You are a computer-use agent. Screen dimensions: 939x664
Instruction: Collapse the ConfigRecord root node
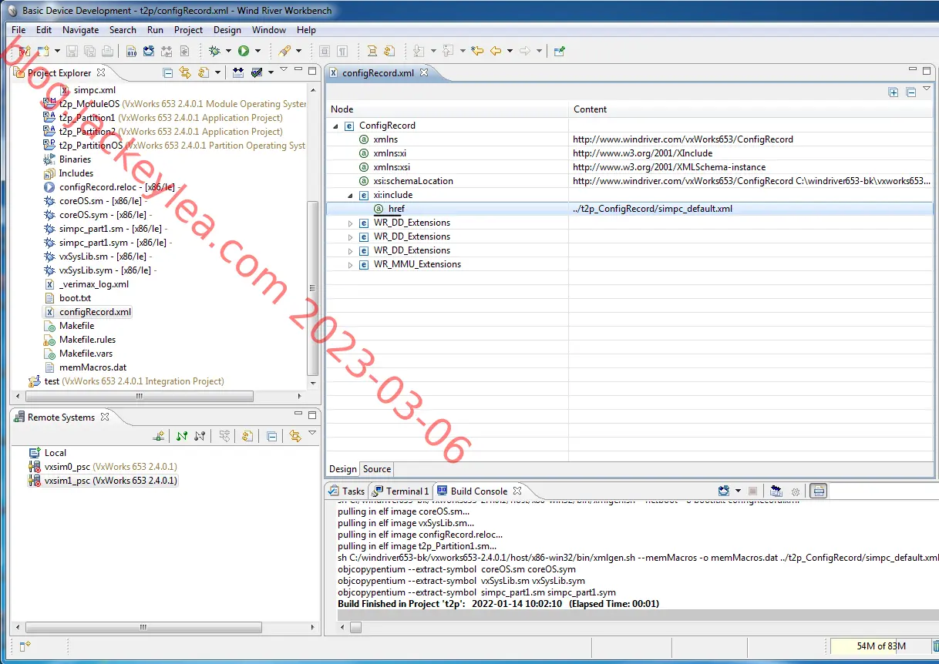336,126
